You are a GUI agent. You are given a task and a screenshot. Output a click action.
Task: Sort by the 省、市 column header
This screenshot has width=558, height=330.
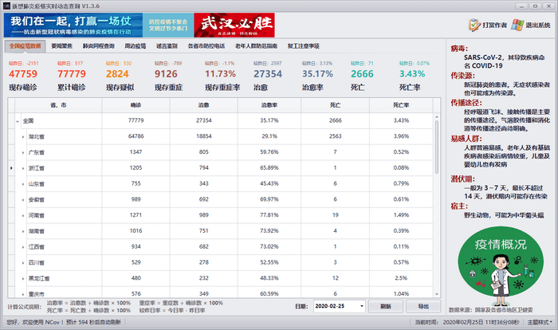tap(58, 105)
